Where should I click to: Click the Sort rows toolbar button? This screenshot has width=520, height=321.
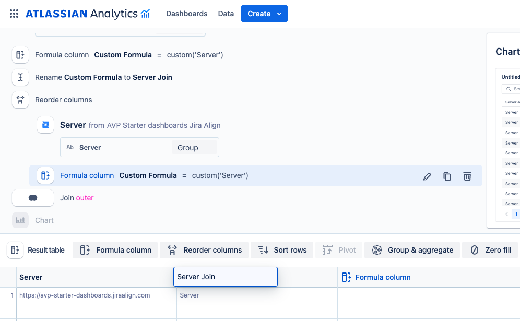pos(282,250)
